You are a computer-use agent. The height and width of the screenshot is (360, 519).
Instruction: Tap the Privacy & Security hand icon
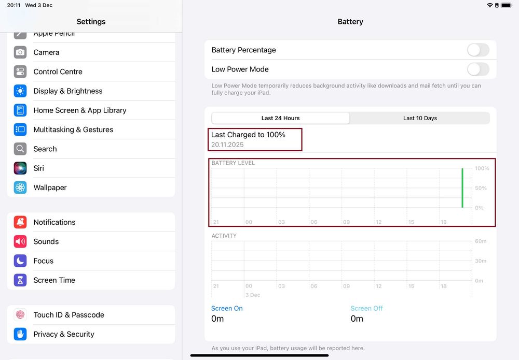pyautogui.click(x=20, y=334)
